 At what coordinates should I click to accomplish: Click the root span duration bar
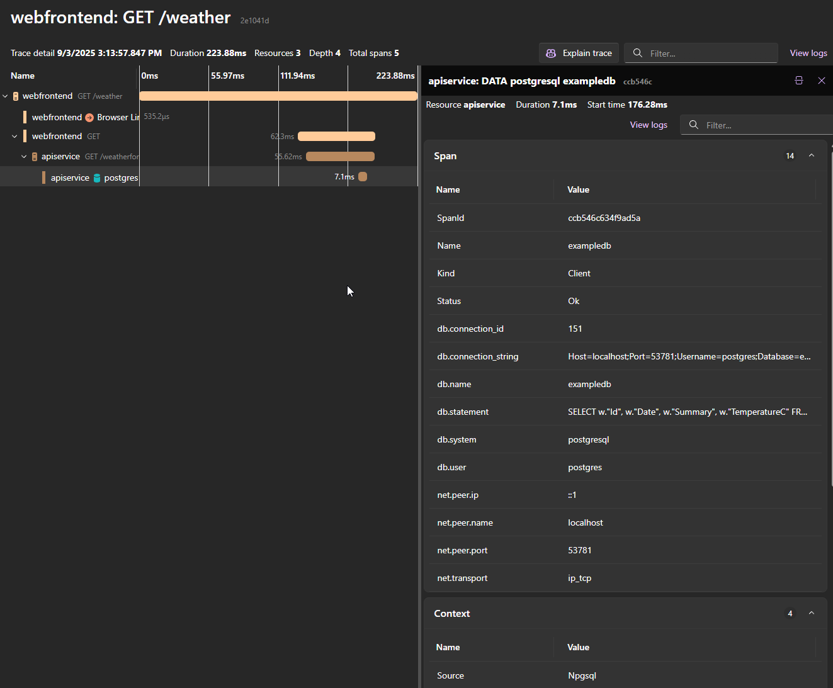tap(278, 96)
